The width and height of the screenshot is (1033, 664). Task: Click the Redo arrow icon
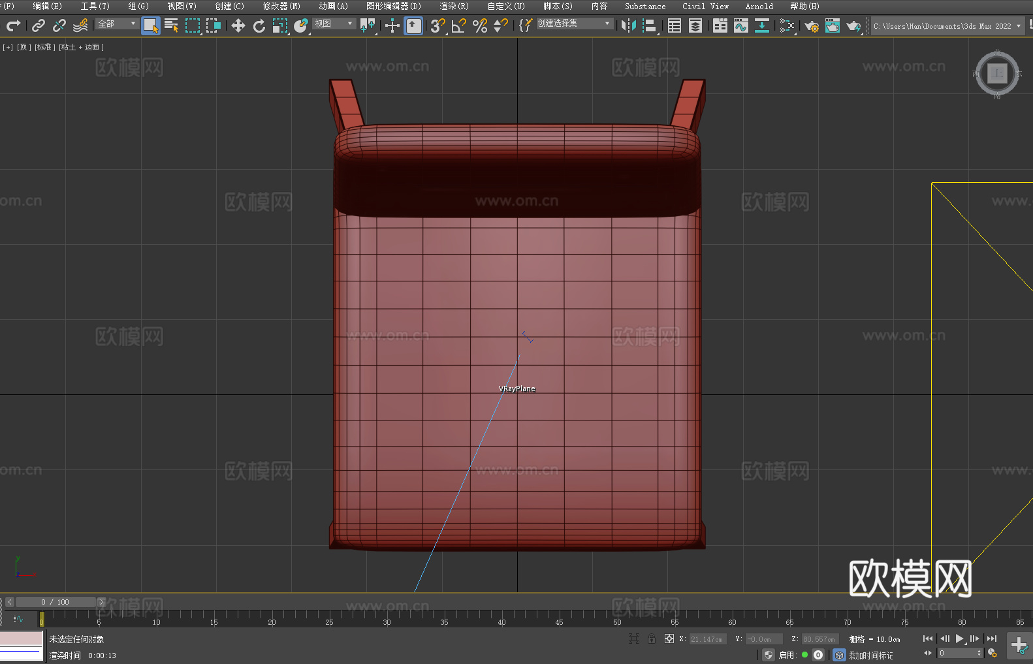(x=13, y=25)
